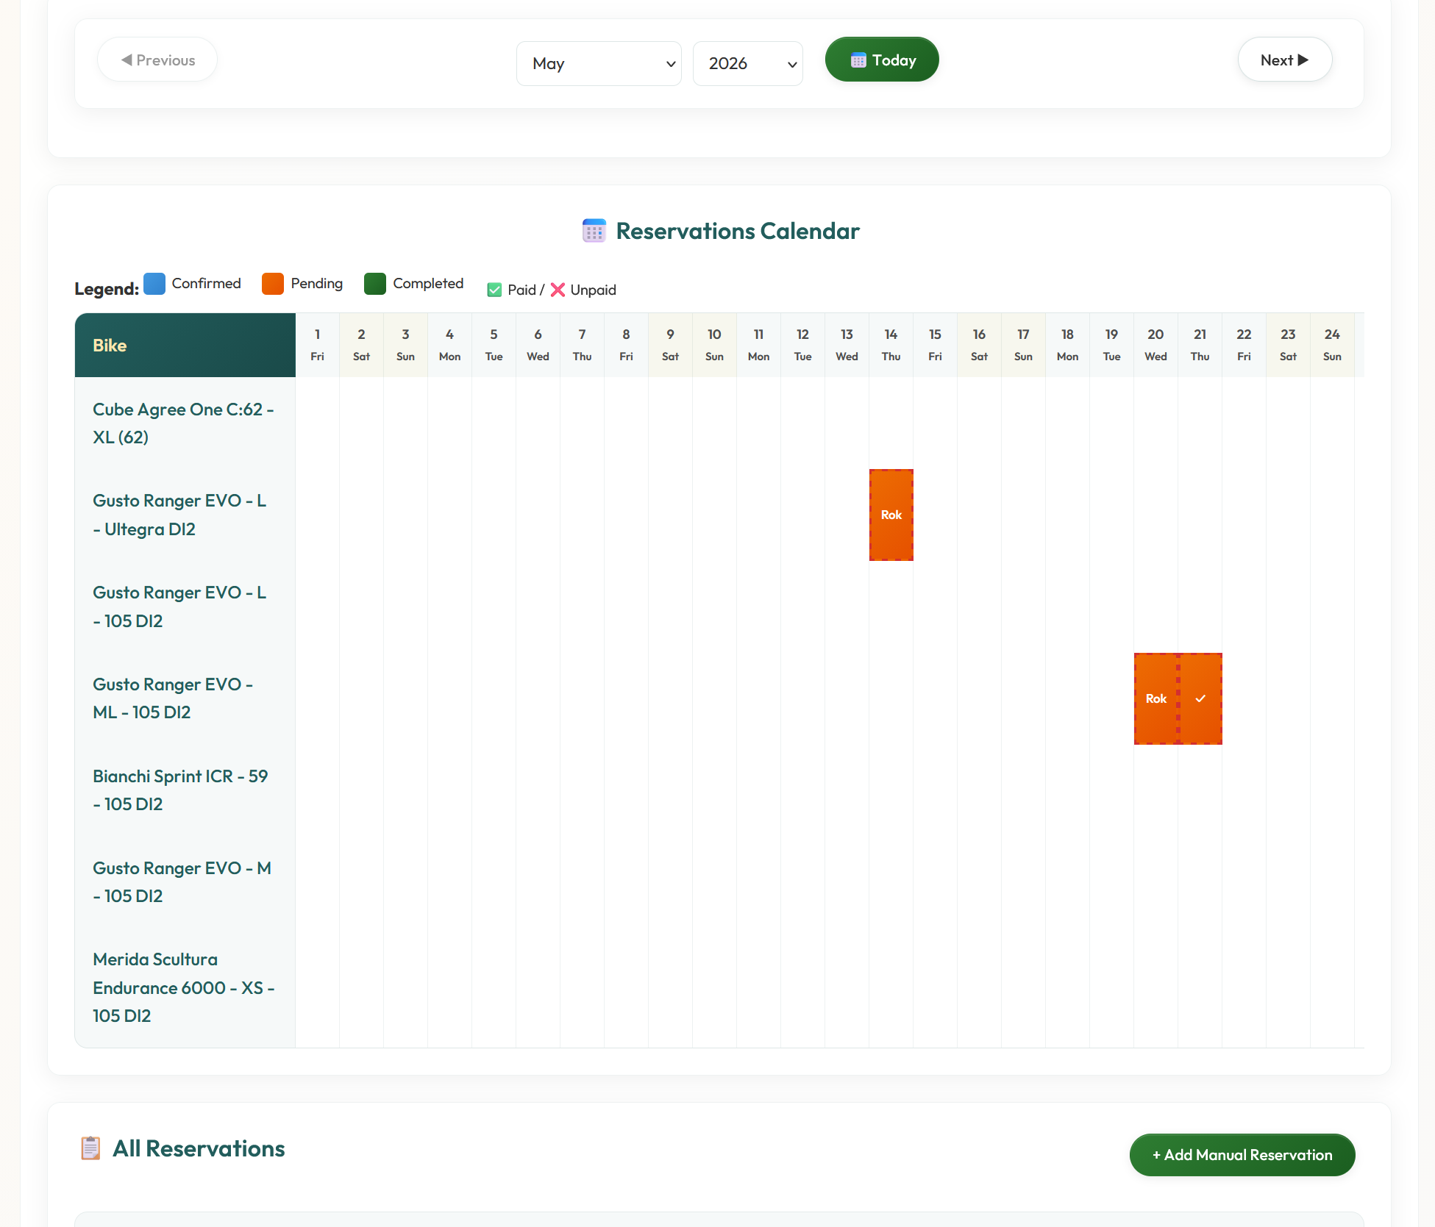
Task: Select Gusto Ranger EVO - L - 105 DI2
Action: (185, 607)
